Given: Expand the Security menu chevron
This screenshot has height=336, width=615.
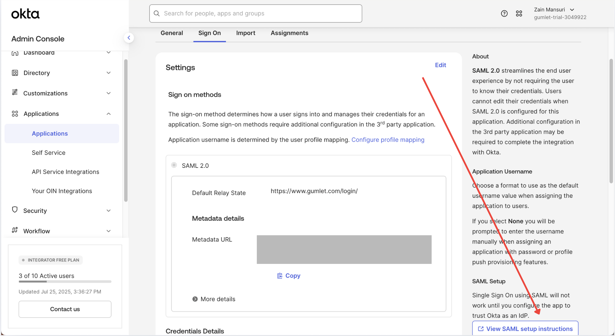Looking at the screenshot, I should click(x=109, y=211).
